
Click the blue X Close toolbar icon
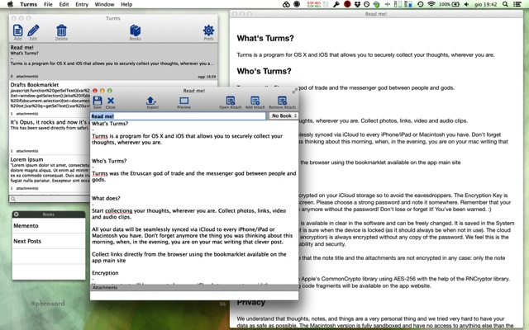(x=110, y=101)
